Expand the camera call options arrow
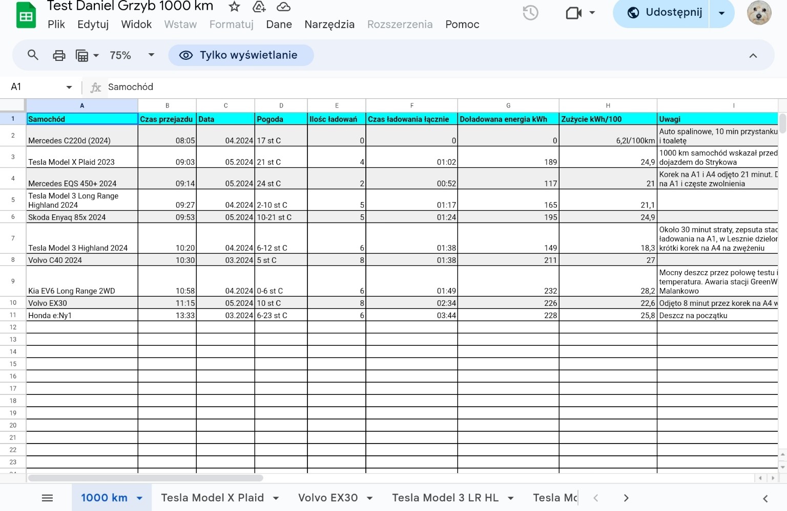This screenshot has width=787, height=511. tap(592, 13)
